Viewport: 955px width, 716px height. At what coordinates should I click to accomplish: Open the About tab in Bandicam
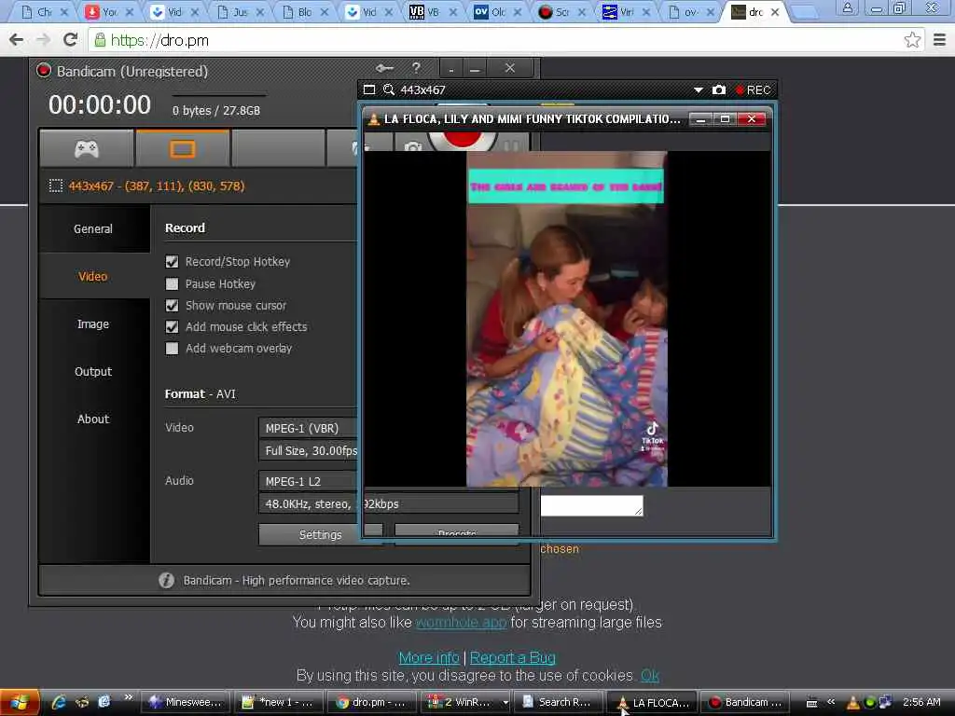click(94, 419)
